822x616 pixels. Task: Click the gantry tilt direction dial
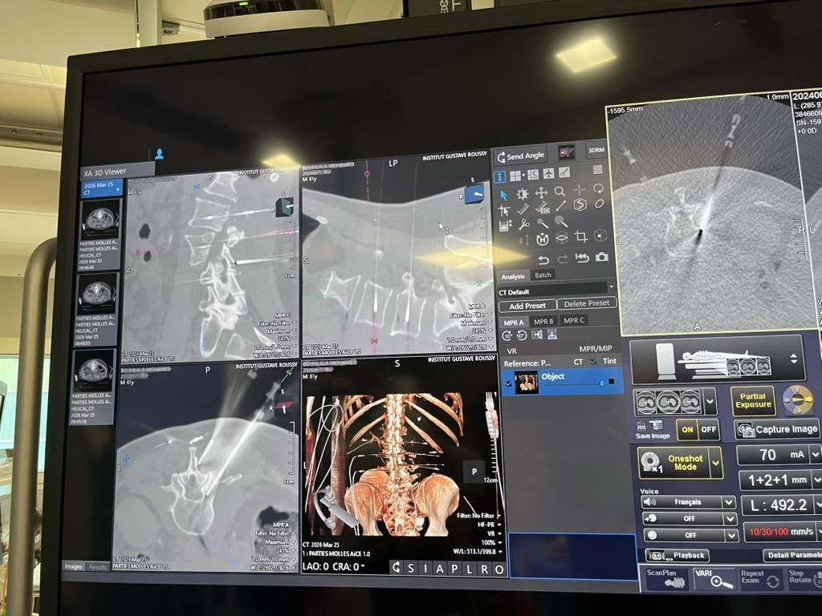click(798, 399)
